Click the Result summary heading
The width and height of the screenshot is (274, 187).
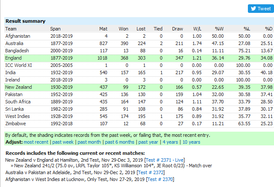click(x=25, y=21)
